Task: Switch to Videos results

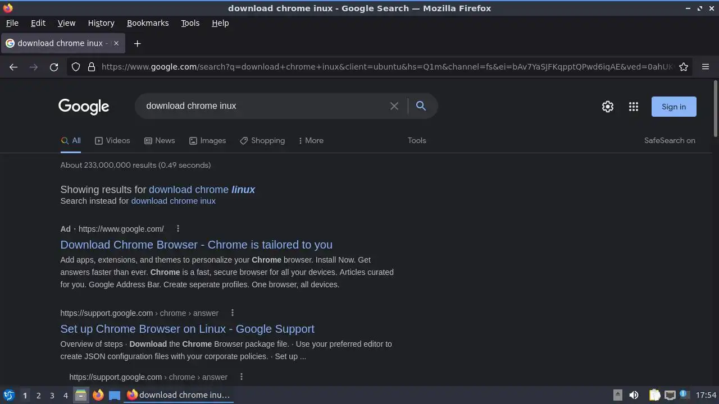Action: 112,140
